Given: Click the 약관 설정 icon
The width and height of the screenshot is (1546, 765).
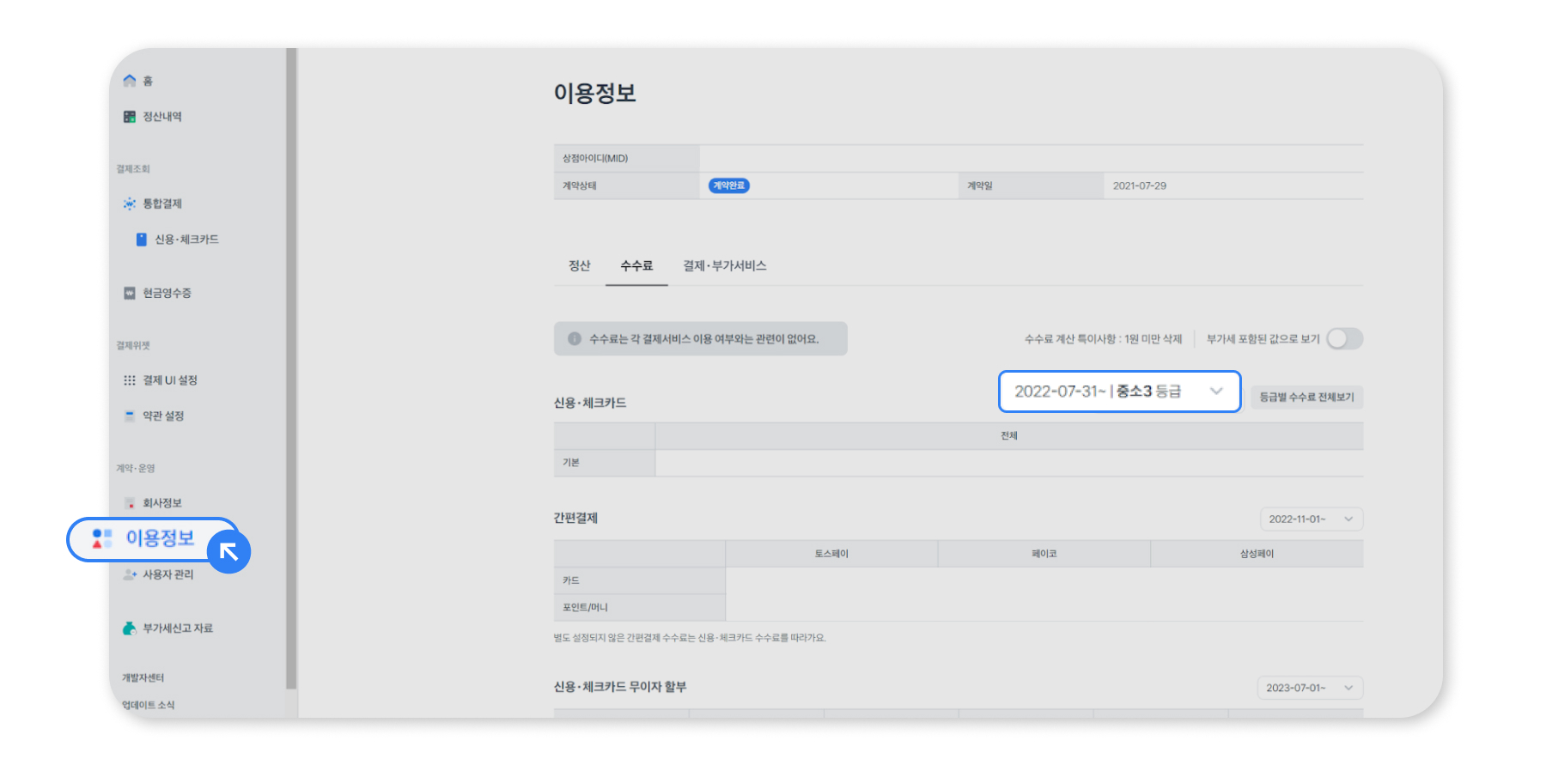Looking at the screenshot, I should click(130, 416).
